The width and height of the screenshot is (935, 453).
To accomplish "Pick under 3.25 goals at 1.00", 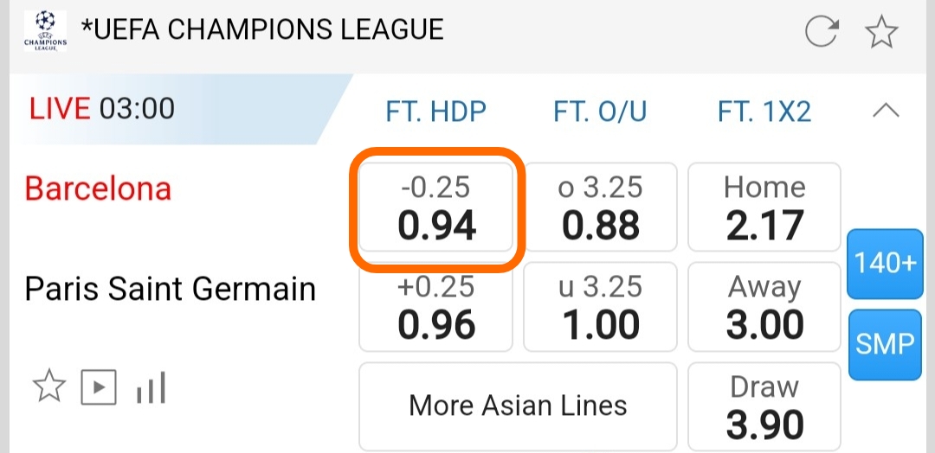I will (600, 307).
